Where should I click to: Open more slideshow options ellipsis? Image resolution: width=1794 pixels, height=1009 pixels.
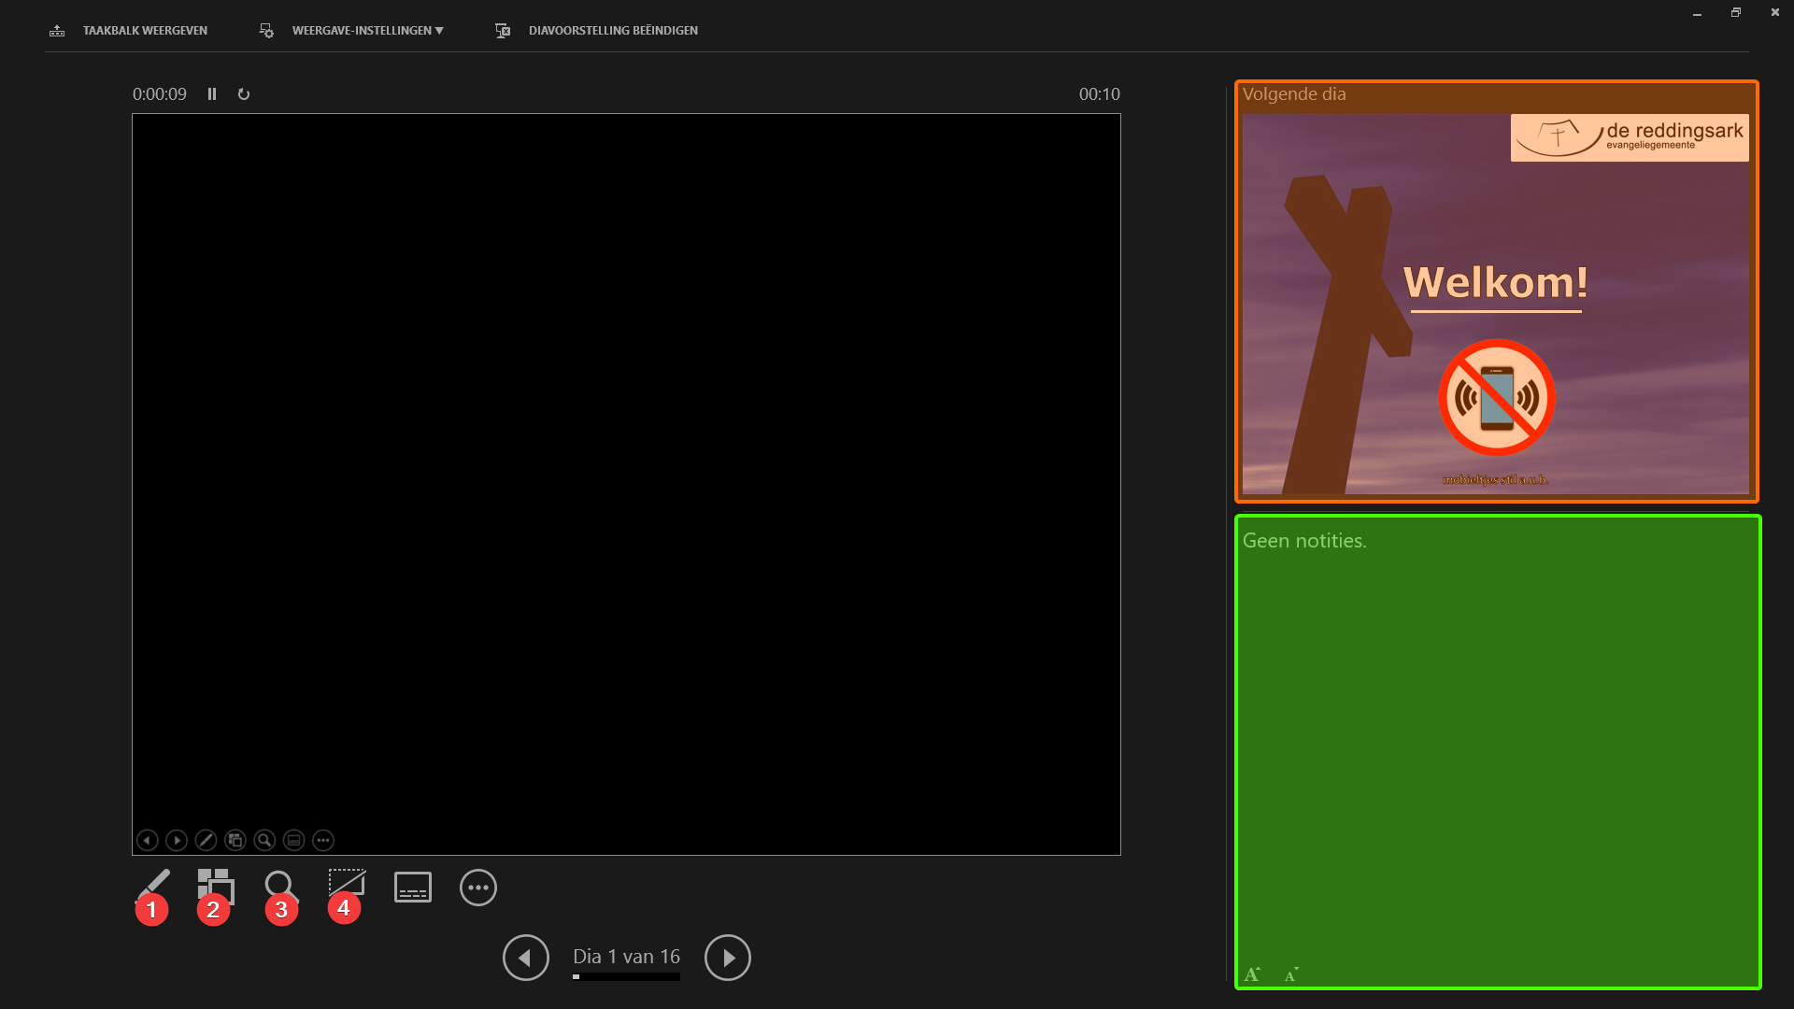pyautogui.click(x=478, y=888)
